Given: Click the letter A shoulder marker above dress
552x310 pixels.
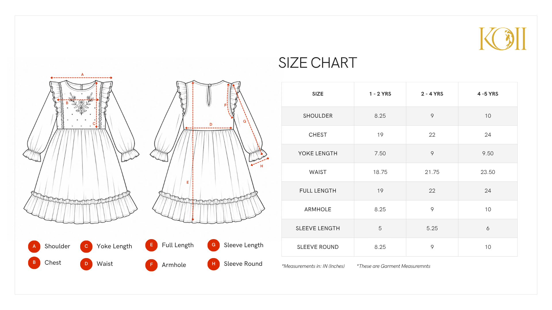Looking at the screenshot, I should point(82,74).
